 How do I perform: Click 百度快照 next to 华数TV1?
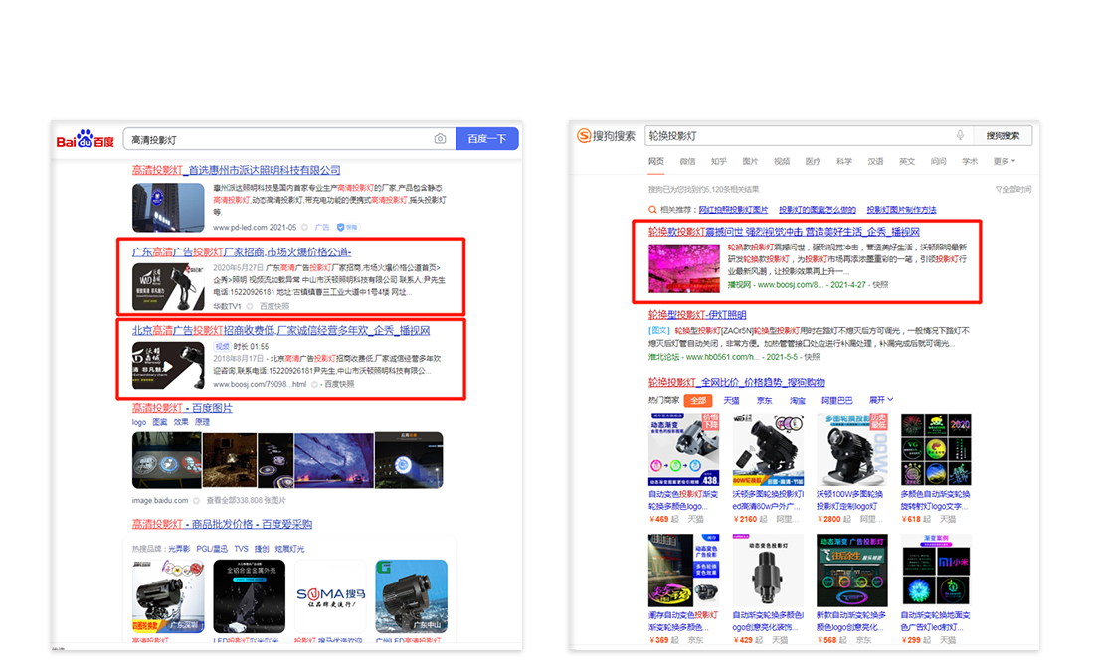point(274,307)
